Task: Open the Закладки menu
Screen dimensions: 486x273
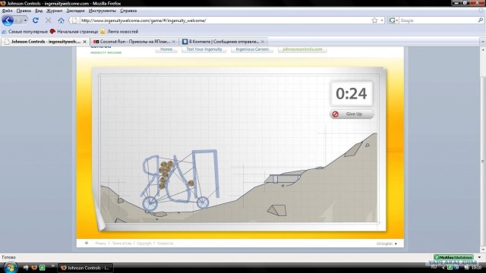Action: tap(75, 11)
